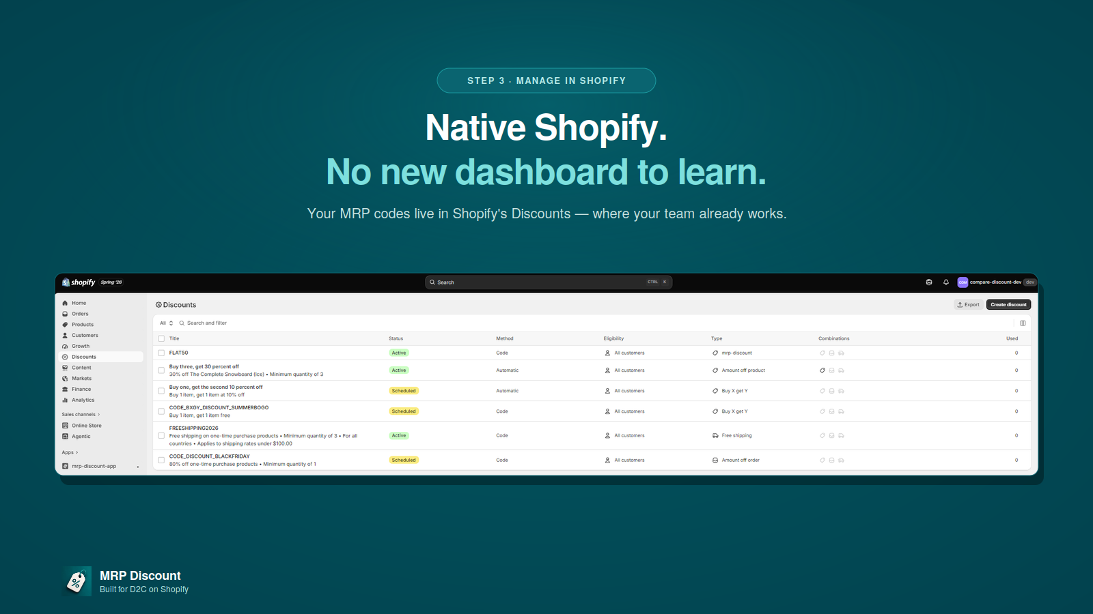Viewport: 1093px width, 614px height.
Task: Open the FREESHIPPING2026 discount
Action: coord(194,428)
